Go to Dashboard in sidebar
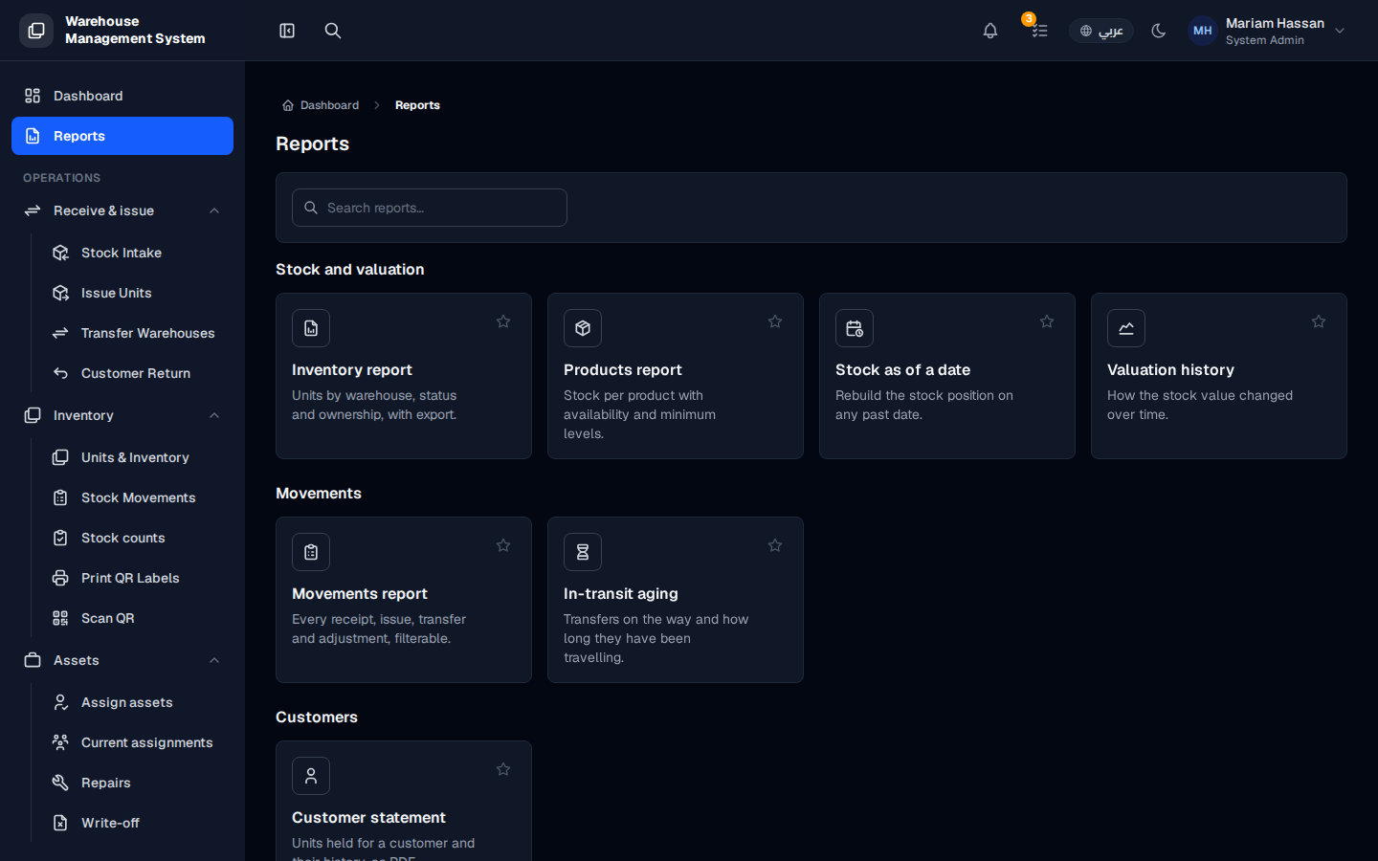 pos(122,96)
